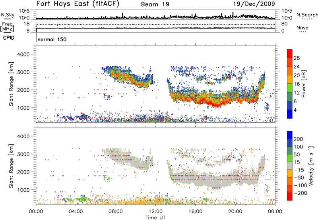The image size is (318, 220).
Task: Click the blue bottom of power colorbar
Action: tap(290, 114)
